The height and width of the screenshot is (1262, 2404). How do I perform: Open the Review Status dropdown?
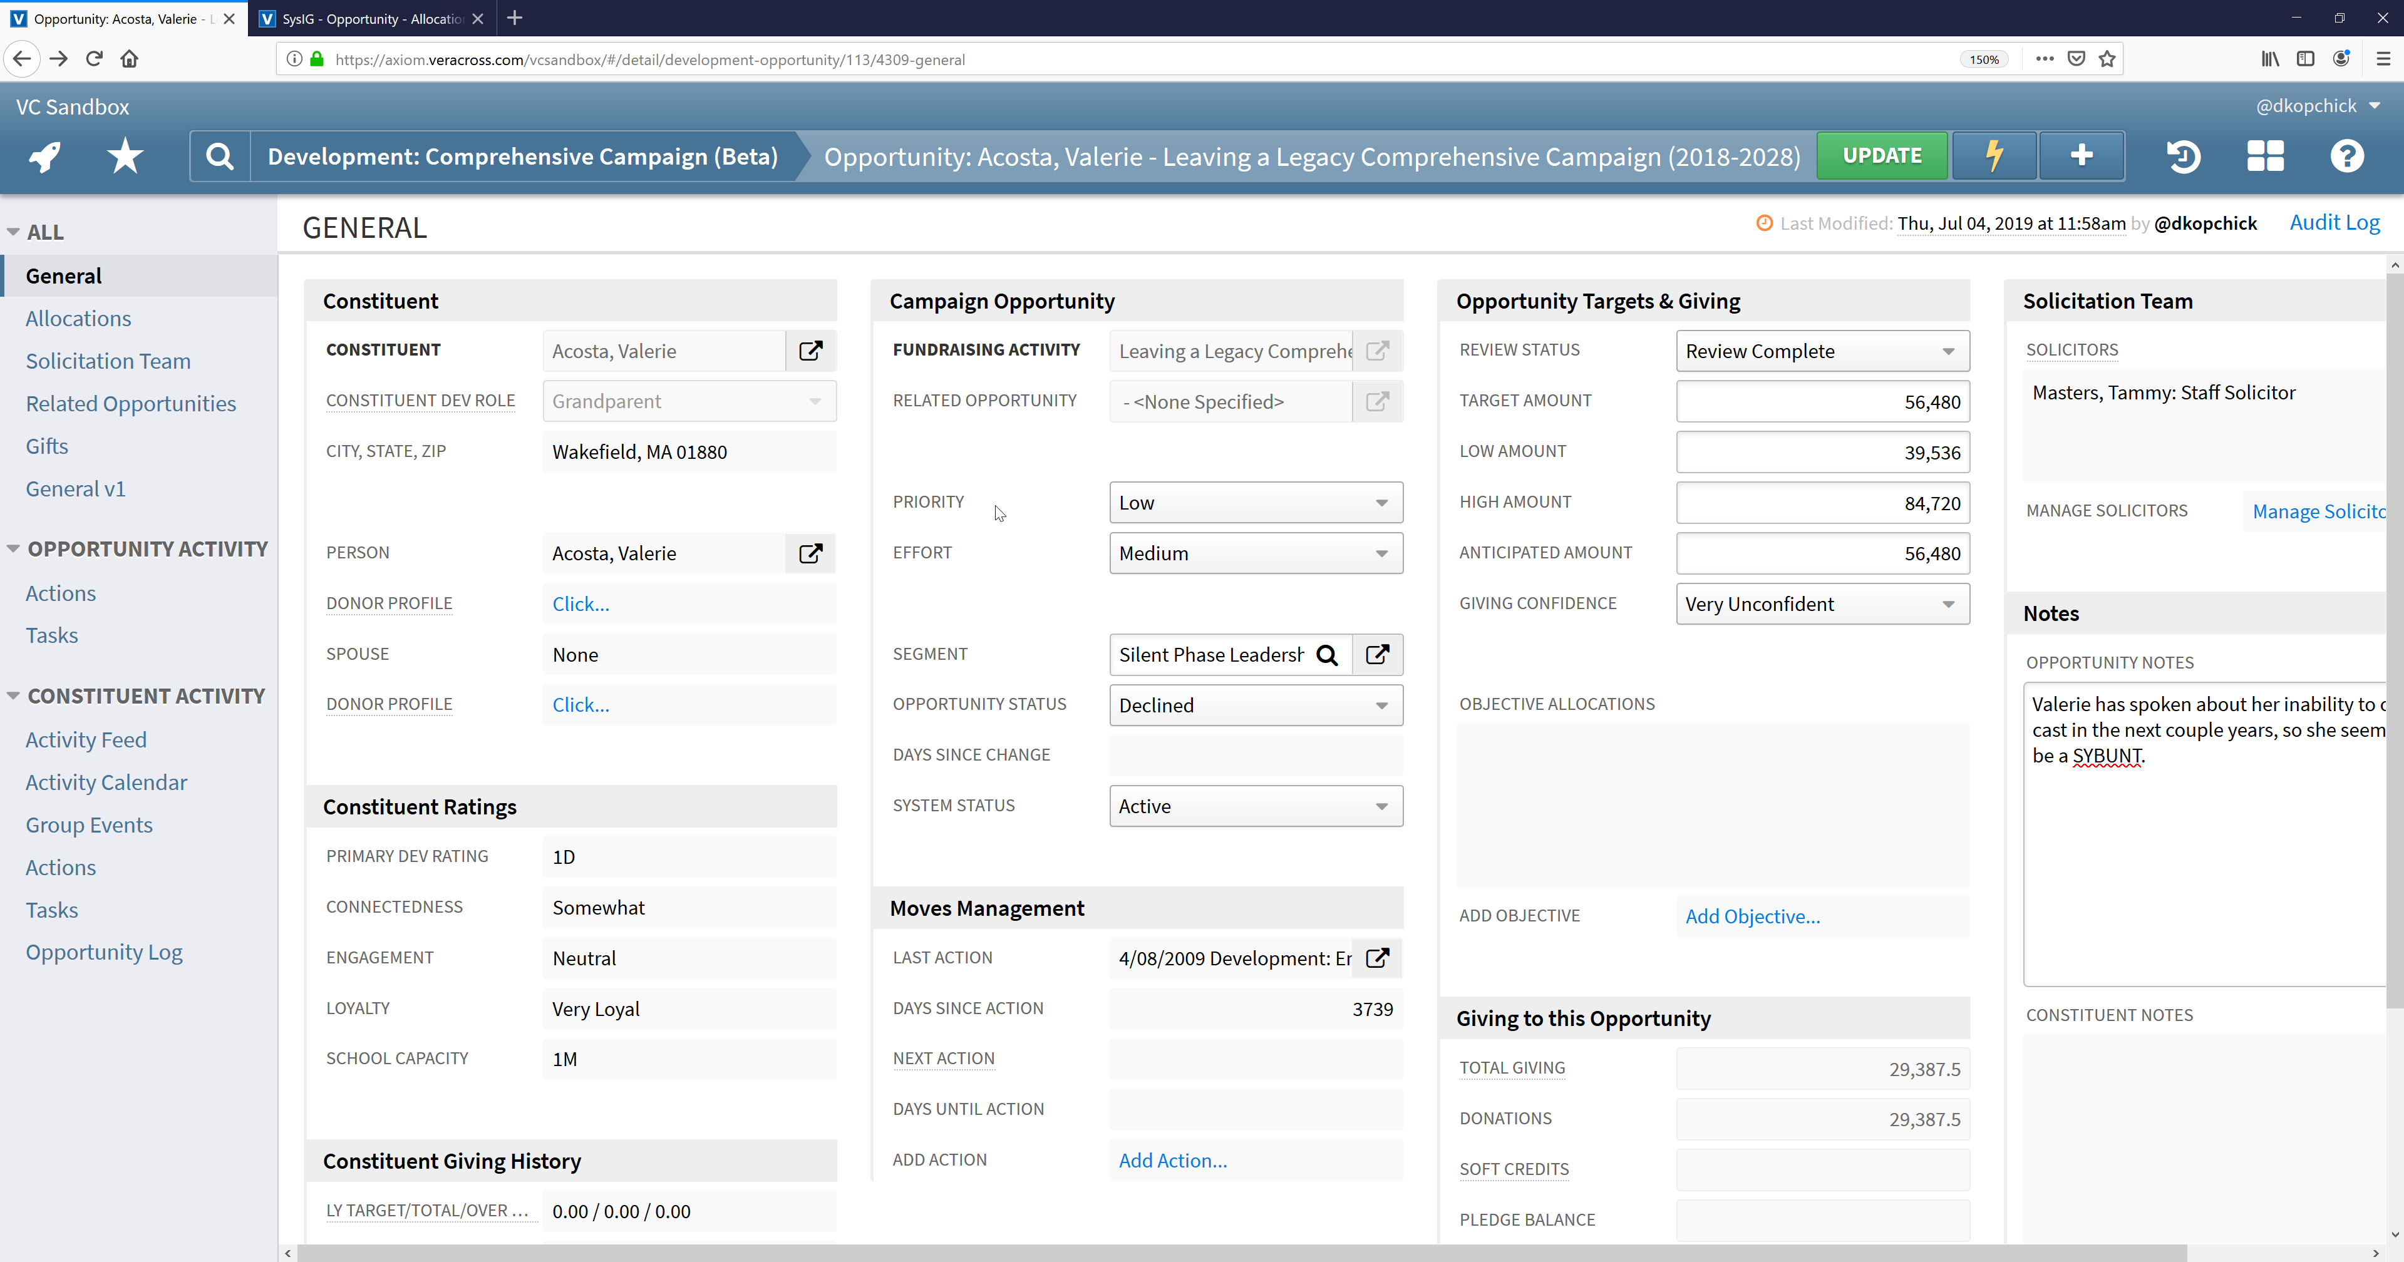[1822, 351]
